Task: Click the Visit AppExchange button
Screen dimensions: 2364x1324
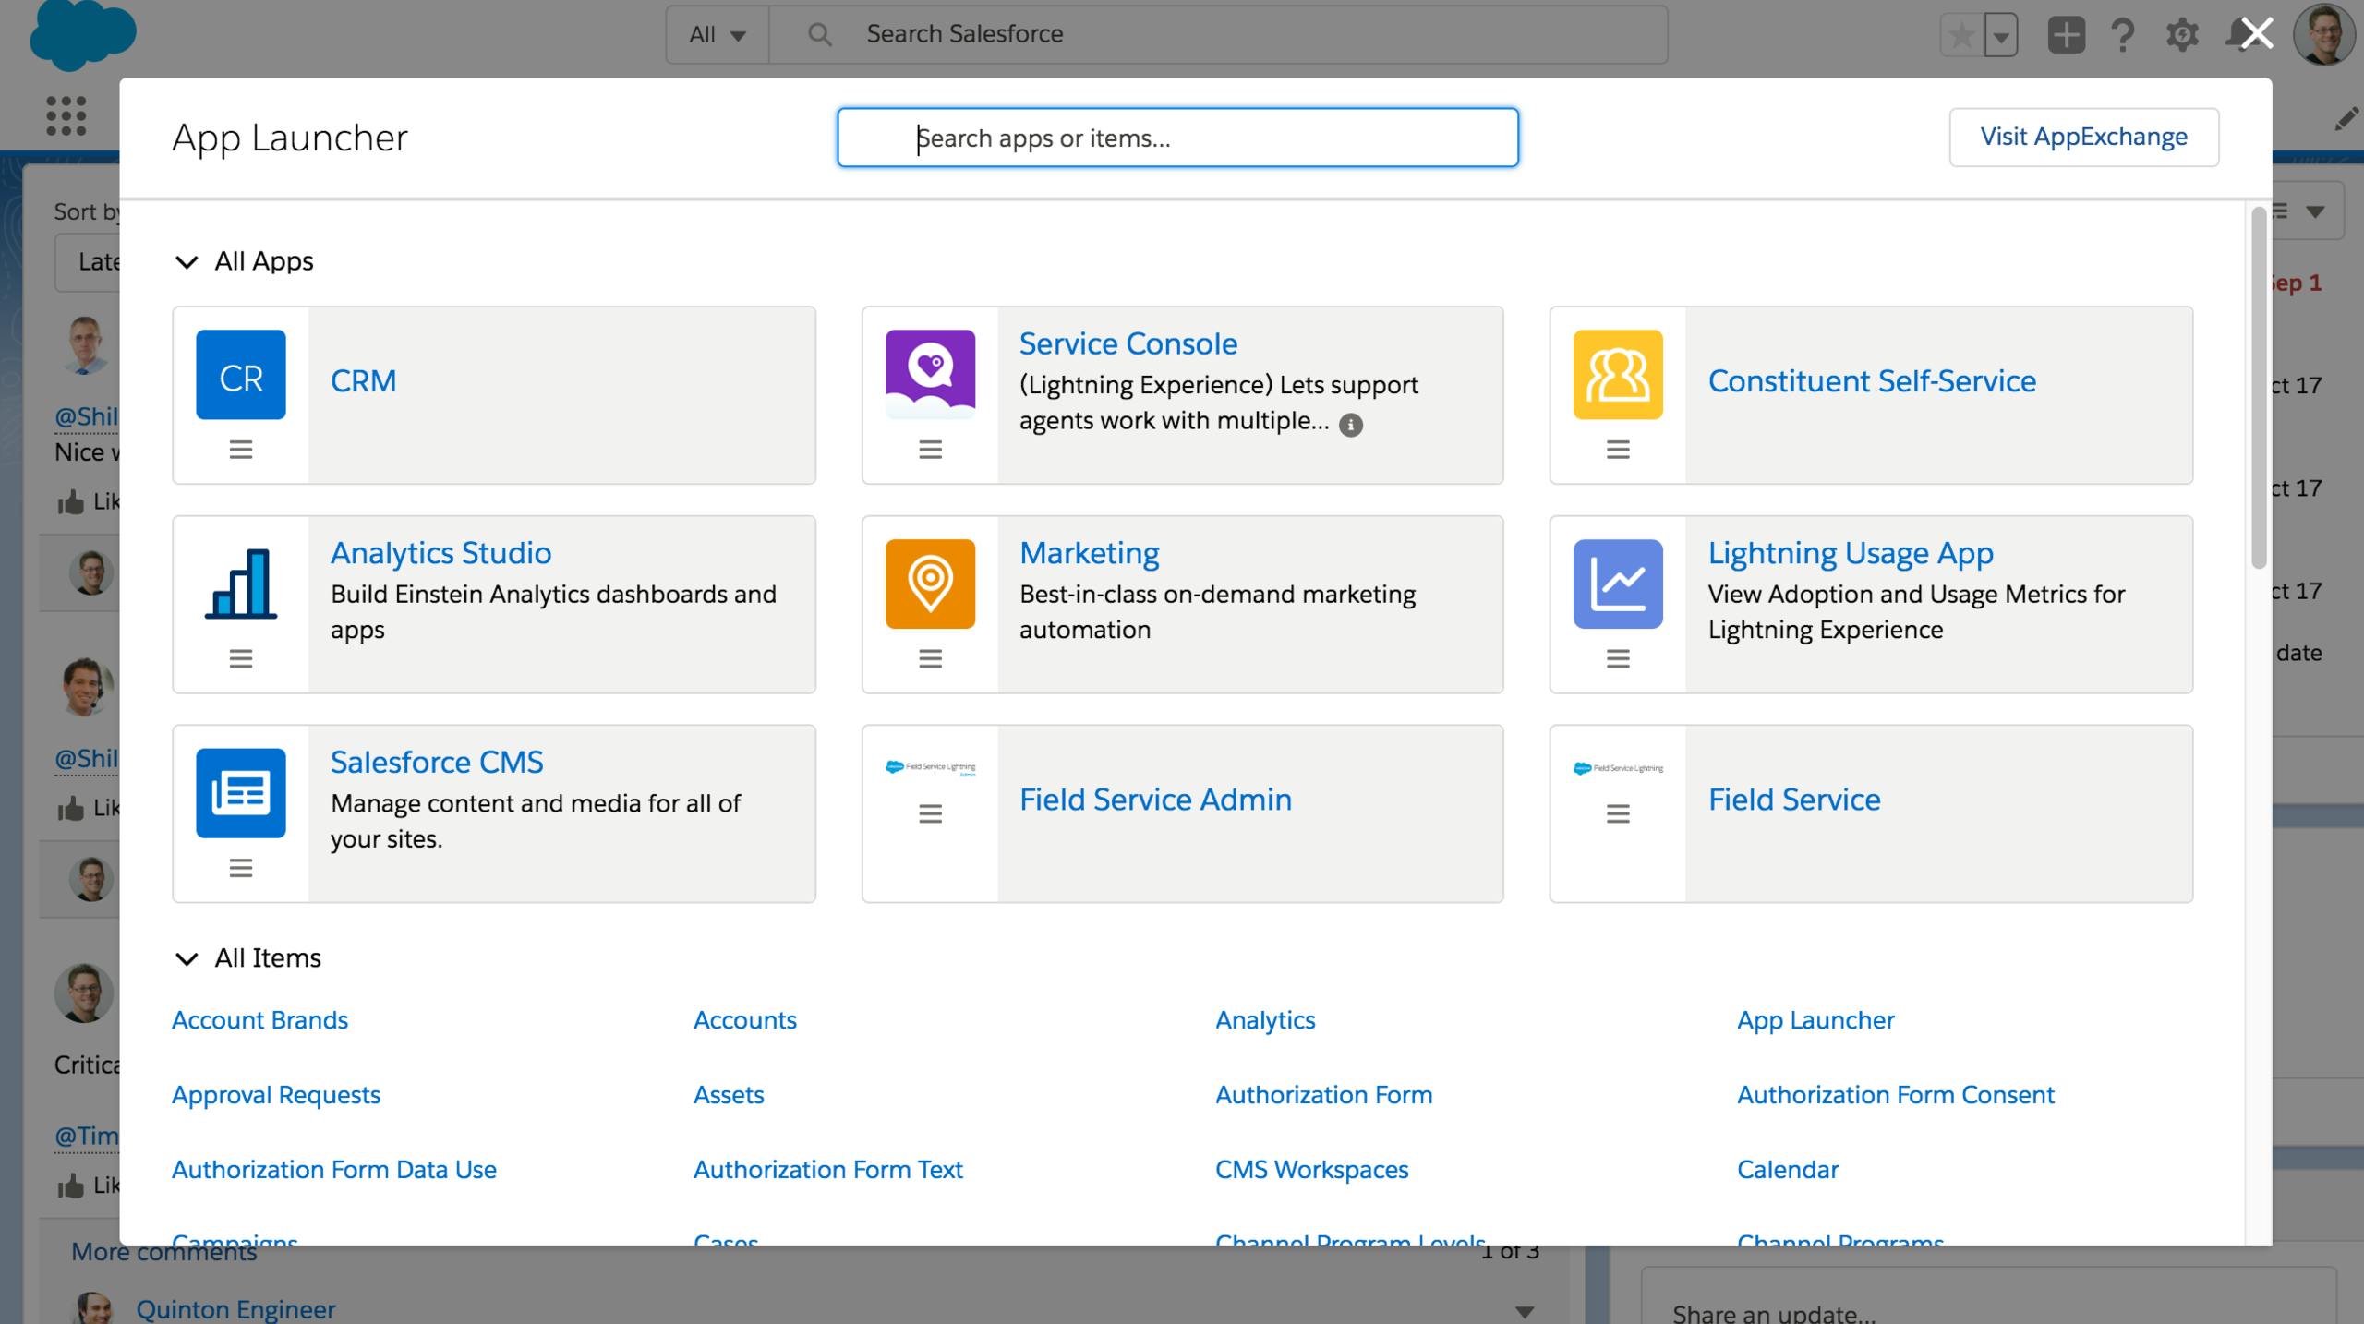Action: [x=2083, y=137]
